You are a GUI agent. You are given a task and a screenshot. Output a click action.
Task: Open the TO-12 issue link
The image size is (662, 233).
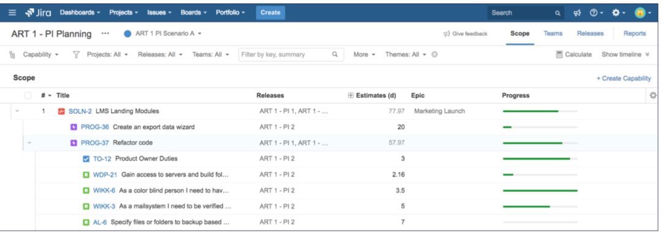coord(102,159)
